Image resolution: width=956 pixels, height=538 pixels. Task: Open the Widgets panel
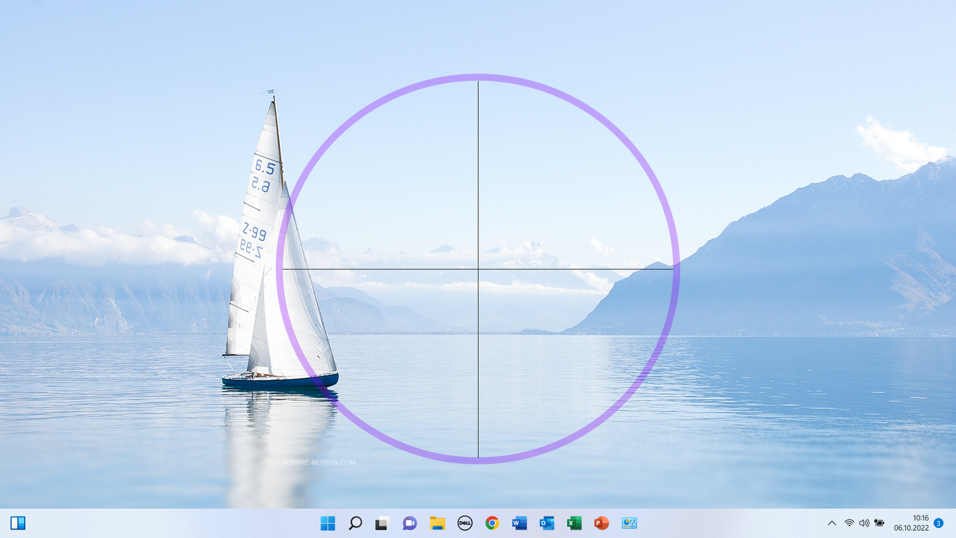[x=18, y=523]
